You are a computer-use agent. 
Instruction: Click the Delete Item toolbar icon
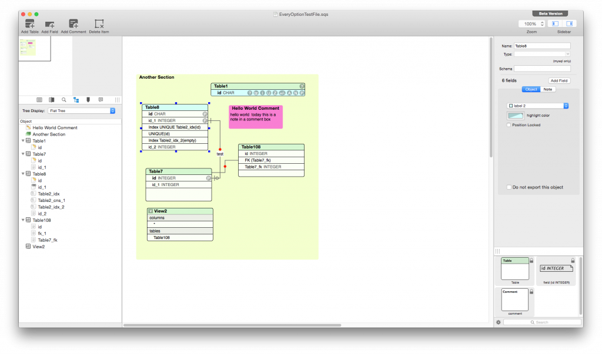[99, 24]
